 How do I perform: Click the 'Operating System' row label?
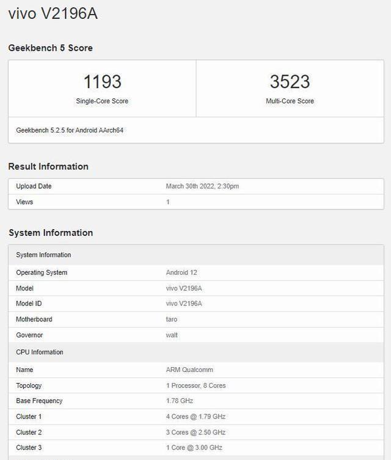tap(42, 272)
